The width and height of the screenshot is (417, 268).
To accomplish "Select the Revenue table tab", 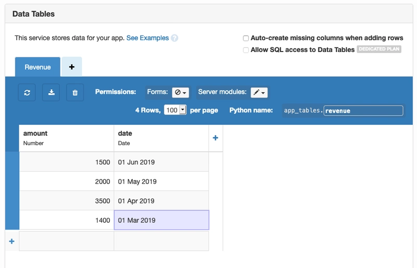I will (x=38, y=67).
